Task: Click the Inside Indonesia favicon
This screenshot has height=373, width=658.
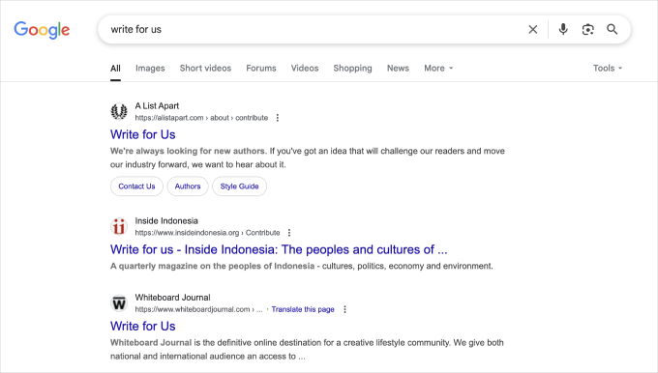Action: pyautogui.click(x=119, y=226)
